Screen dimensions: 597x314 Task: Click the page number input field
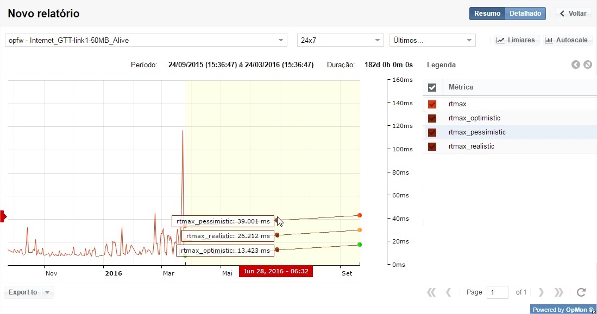click(x=497, y=292)
